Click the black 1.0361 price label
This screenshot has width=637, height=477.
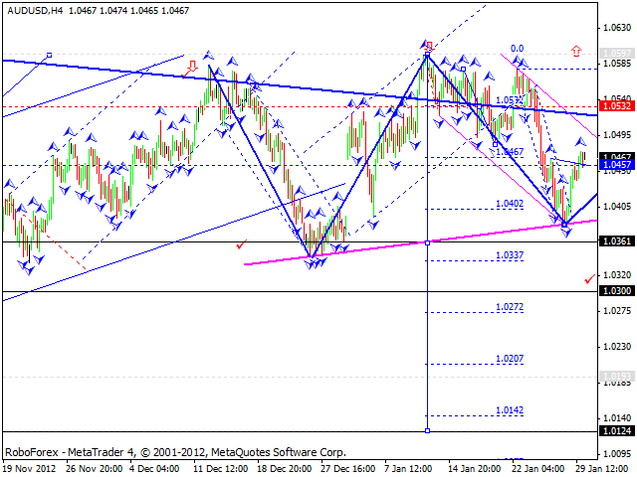(617, 241)
